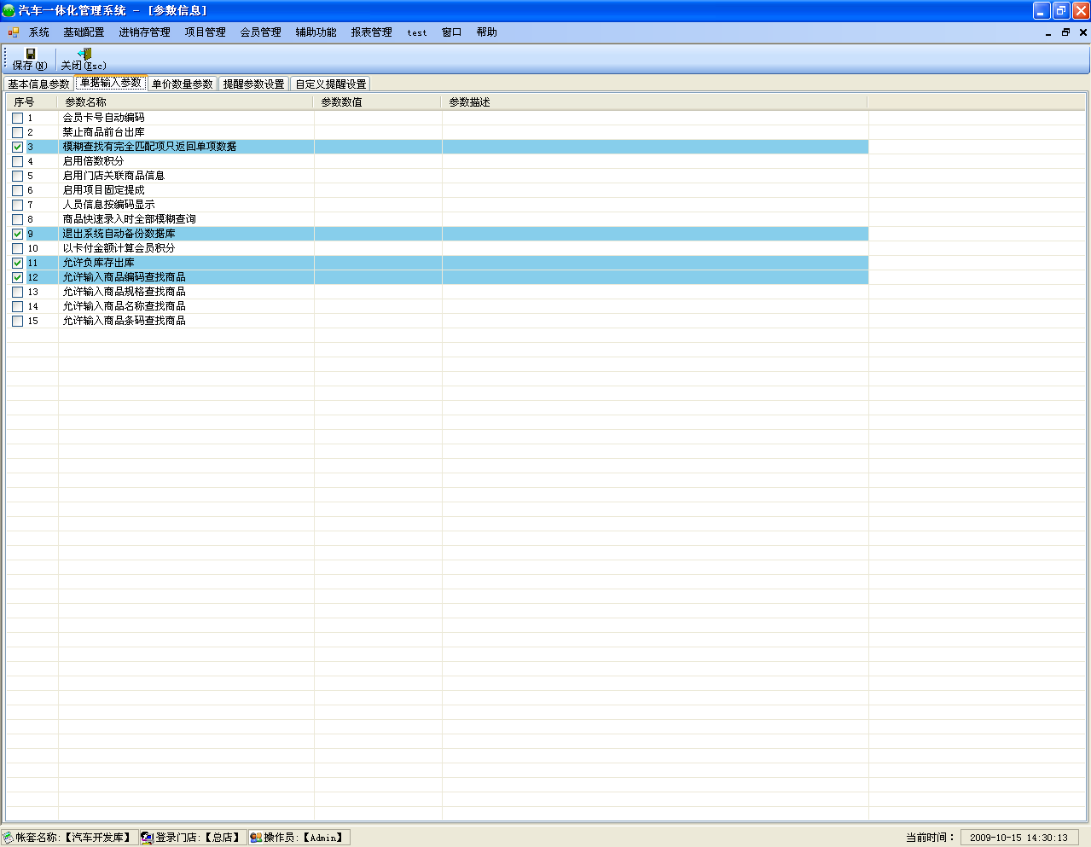
Task: Click the login store icon in the status bar
Action: coord(147,838)
